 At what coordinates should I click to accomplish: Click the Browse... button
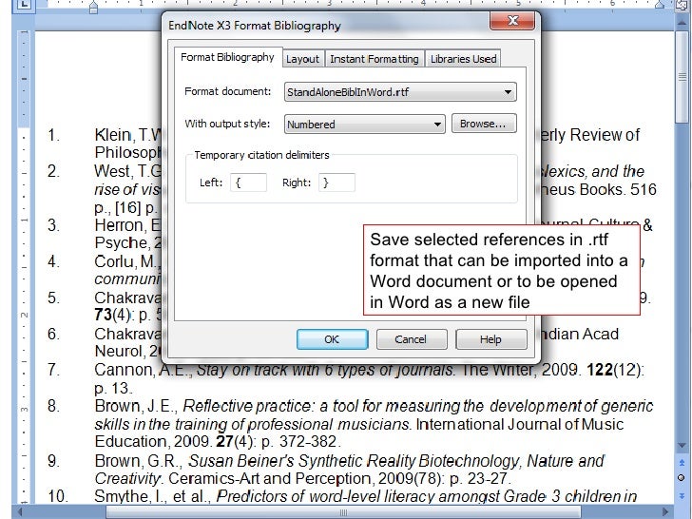point(484,124)
